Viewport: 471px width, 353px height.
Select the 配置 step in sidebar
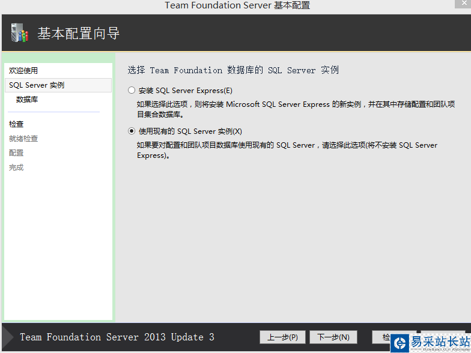(x=16, y=152)
